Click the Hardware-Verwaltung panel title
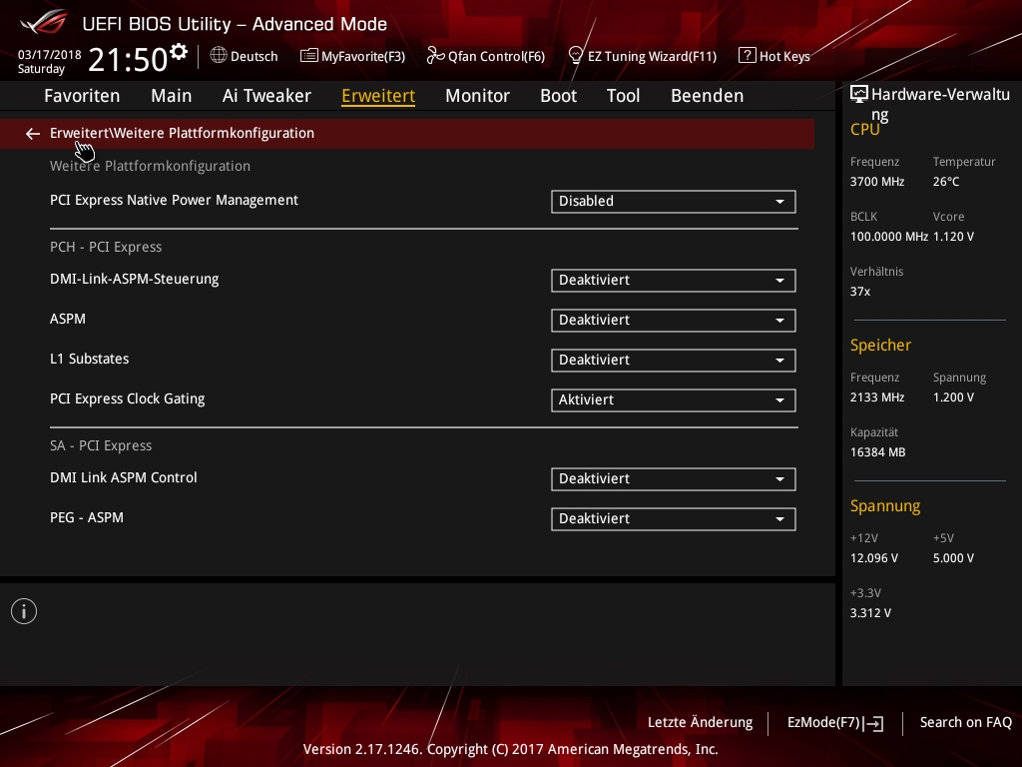1022x767 pixels. [x=940, y=104]
